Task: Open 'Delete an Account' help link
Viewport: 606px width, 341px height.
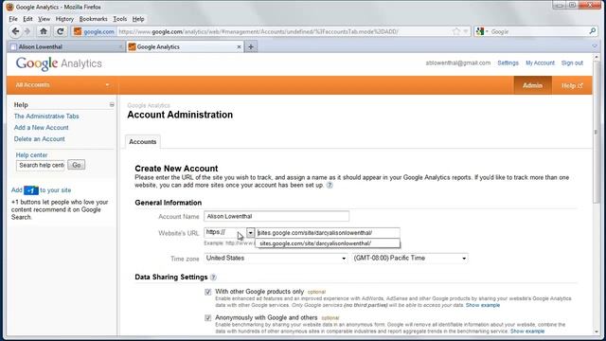Action: click(x=40, y=139)
